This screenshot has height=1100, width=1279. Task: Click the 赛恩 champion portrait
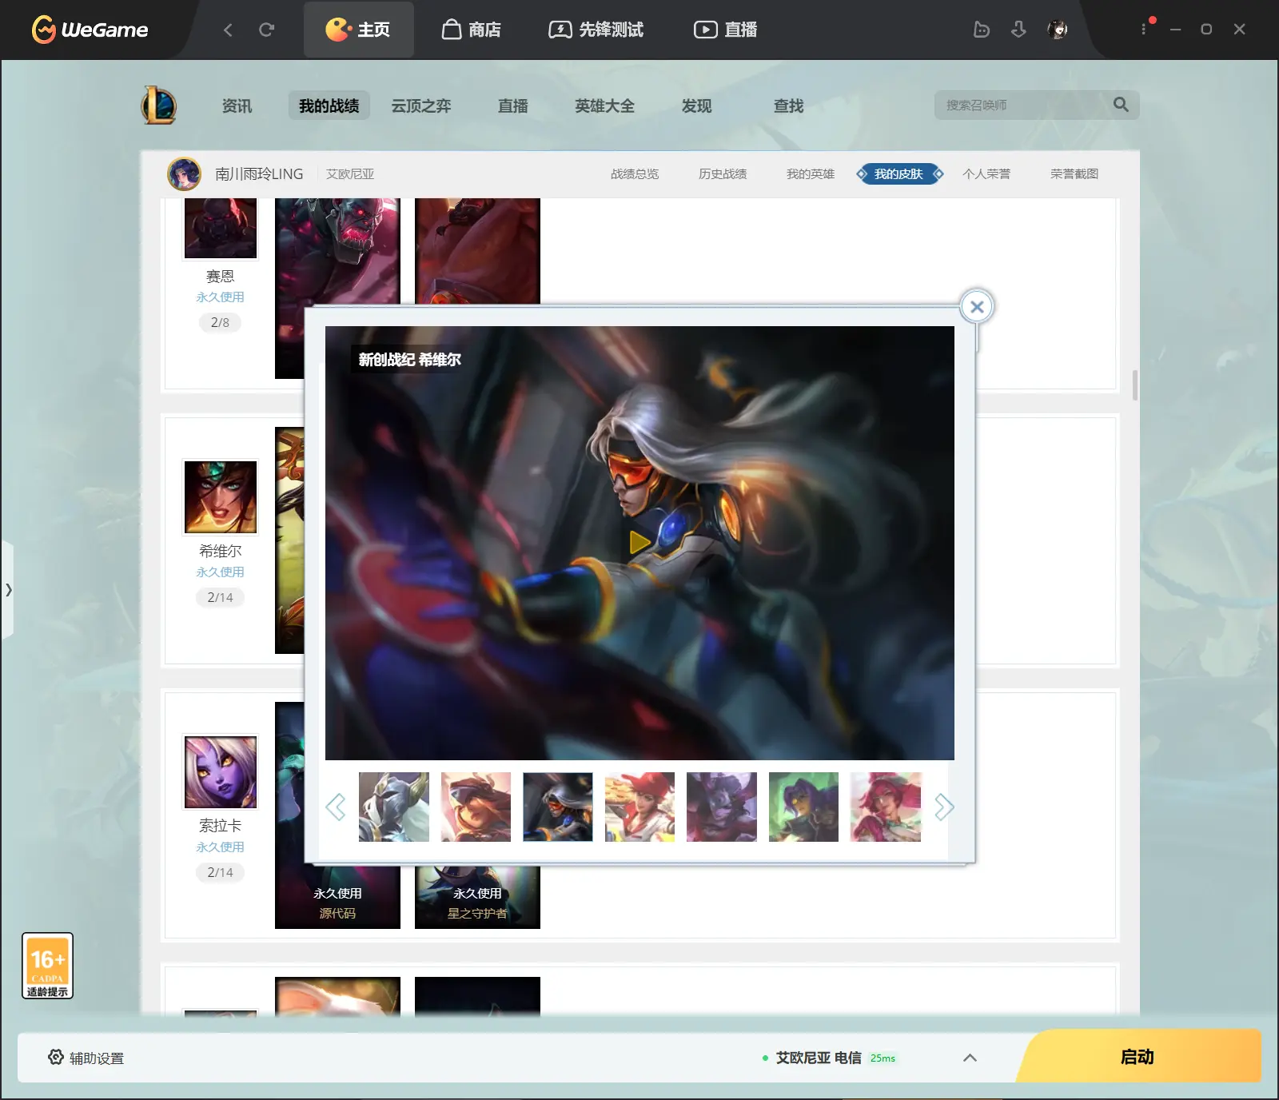[221, 229]
